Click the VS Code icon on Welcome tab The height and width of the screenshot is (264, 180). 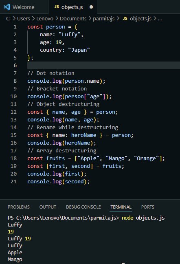[x=7, y=7]
